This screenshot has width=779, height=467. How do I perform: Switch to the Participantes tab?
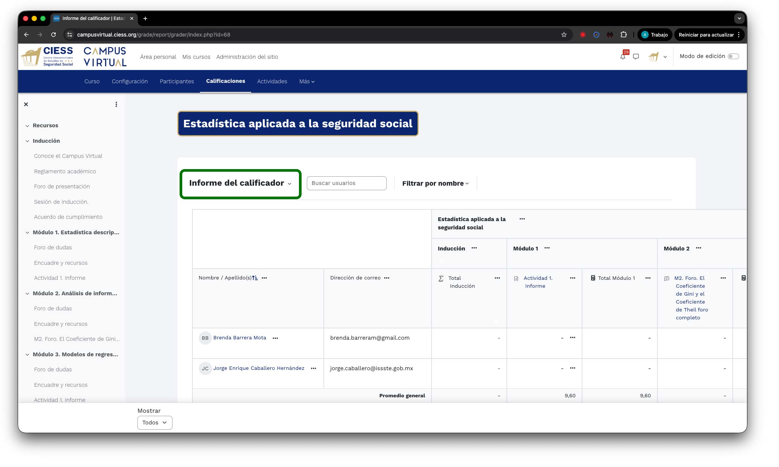click(x=177, y=81)
